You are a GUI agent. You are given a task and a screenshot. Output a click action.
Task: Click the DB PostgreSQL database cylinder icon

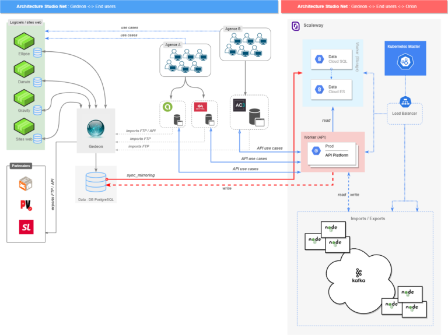[x=96, y=182]
